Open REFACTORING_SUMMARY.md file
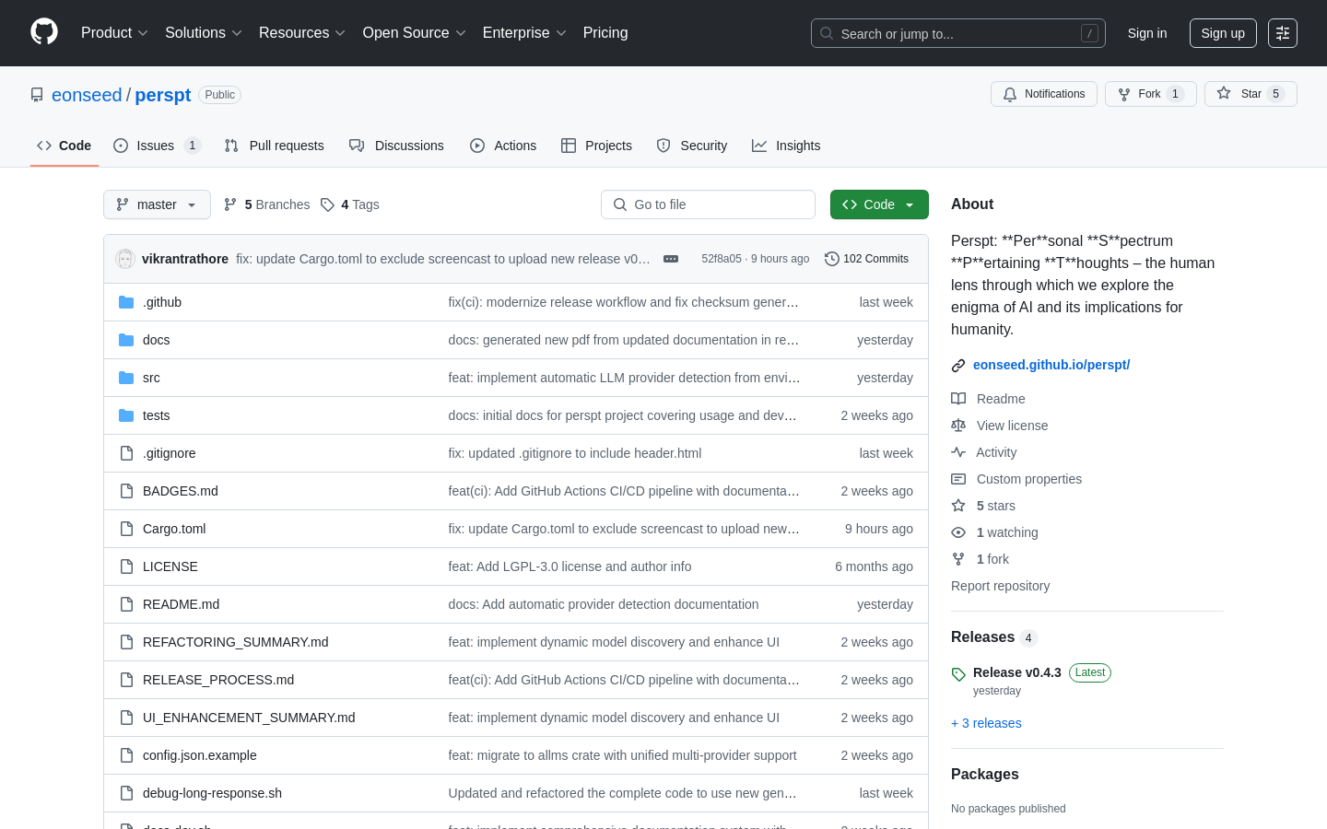The height and width of the screenshot is (829, 1327). (235, 642)
